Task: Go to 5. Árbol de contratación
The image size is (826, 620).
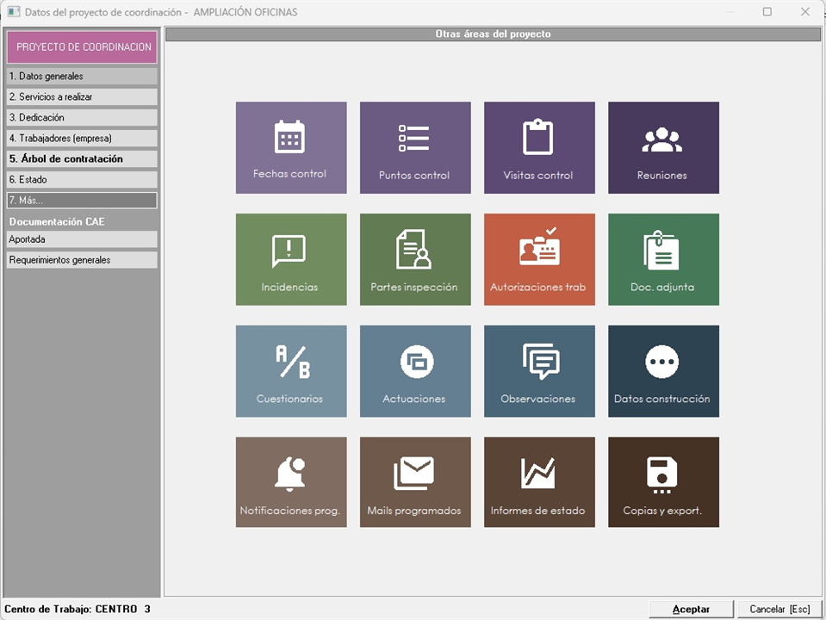Action: pos(82,159)
